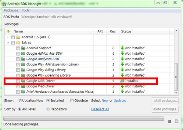Click the package icon next to Google Web Driver
Image resolution: width=183 pixels, height=130 pixels.
coord(23,86)
